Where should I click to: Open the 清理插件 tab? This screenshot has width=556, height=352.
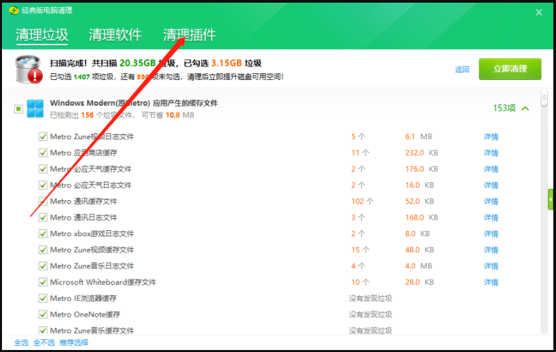pos(189,35)
